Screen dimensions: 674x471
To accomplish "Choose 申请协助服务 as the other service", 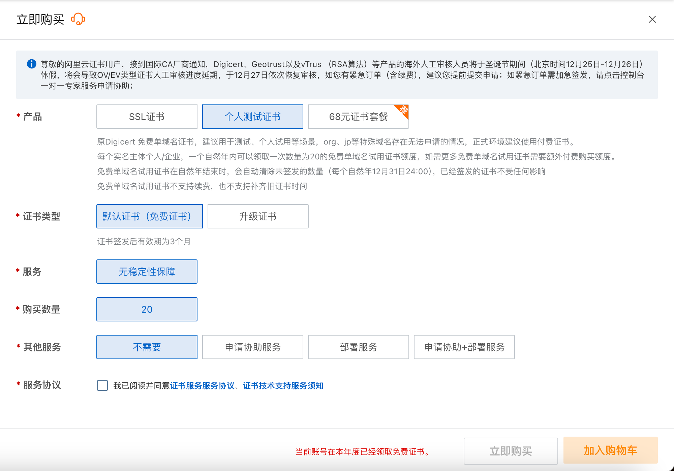I will point(252,347).
